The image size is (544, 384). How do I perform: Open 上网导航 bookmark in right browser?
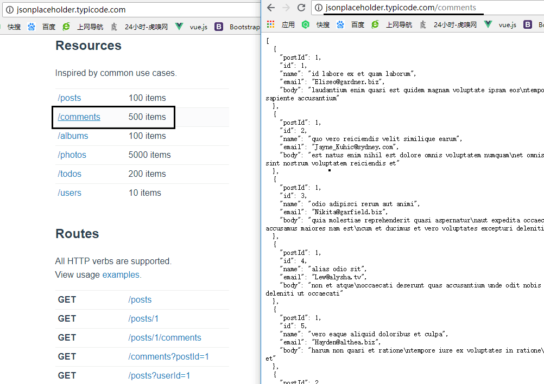[392, 24]
